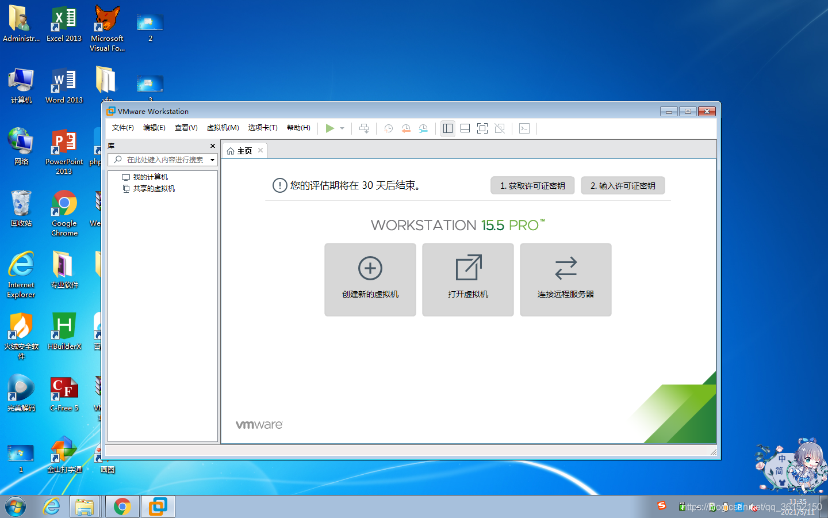Click the console view toolbar icon

point(524,128)
